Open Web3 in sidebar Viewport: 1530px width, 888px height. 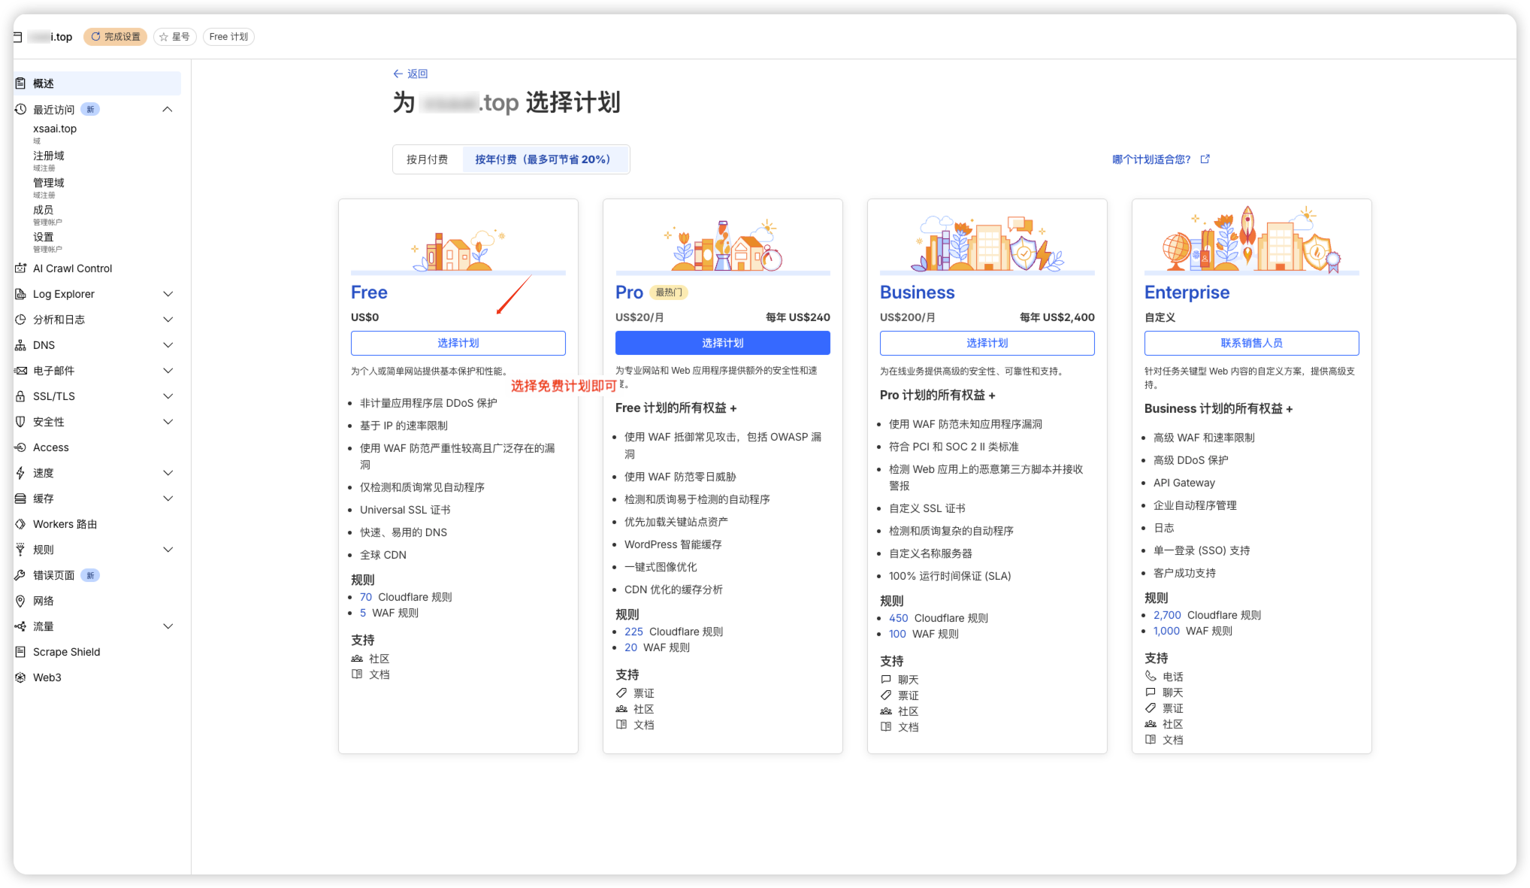click(x=47, y=677)
